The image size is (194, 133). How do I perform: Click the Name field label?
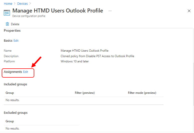8,51
